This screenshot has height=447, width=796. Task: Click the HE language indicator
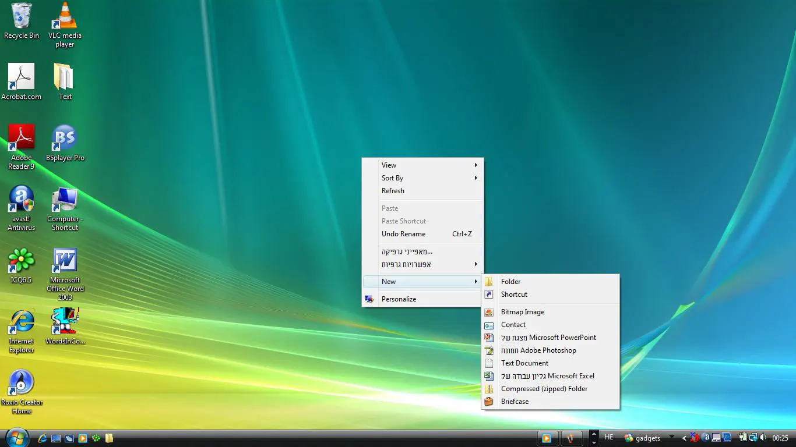(609, 437)
